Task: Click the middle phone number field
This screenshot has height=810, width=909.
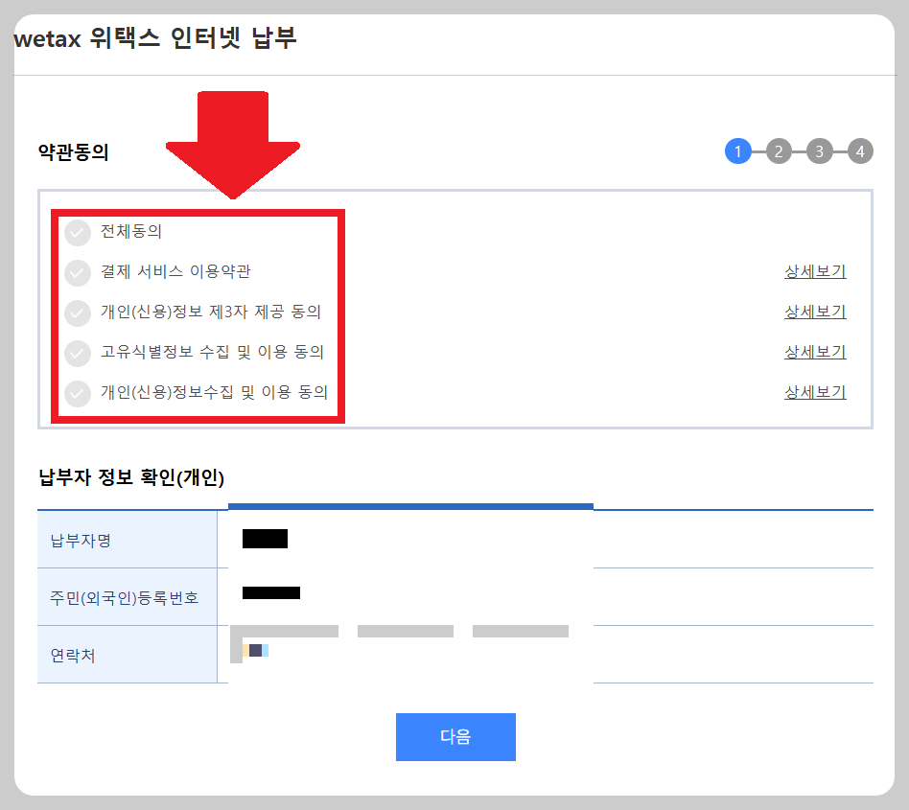Action: (x=405, y=631)
